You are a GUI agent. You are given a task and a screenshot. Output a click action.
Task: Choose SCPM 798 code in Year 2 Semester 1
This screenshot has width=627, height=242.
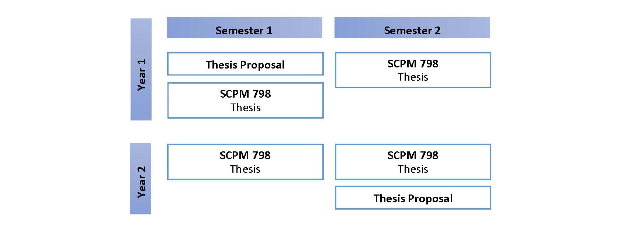point(245,155)
